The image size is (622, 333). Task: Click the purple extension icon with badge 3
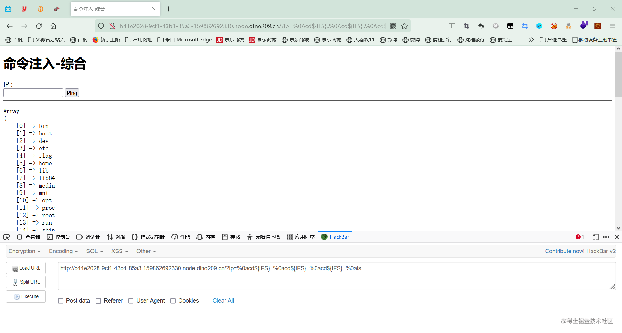click(583, 25)
